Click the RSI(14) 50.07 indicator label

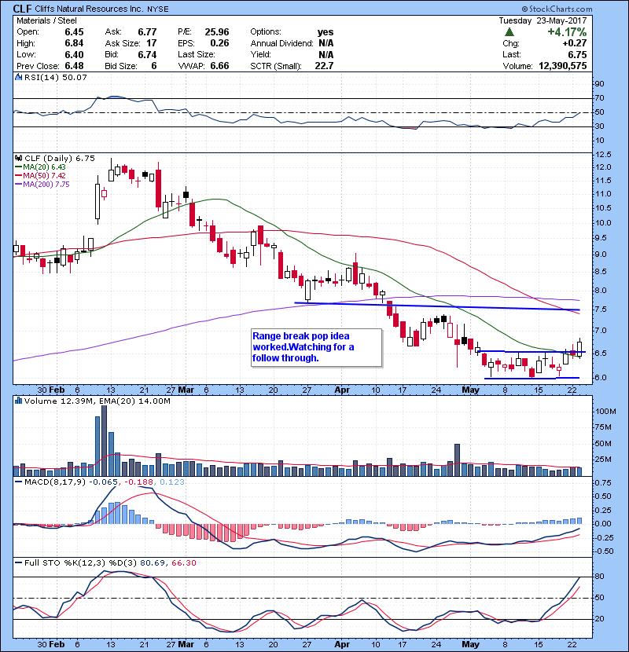coord(55,77)
